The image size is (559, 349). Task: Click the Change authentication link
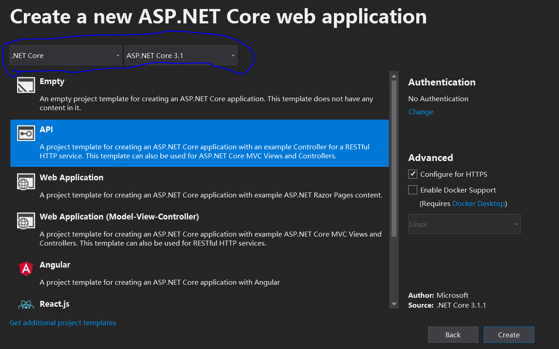(x=421, y=112)
